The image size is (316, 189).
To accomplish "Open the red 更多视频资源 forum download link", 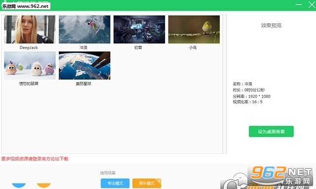I will pyautogui.click(x=35, y=159).
